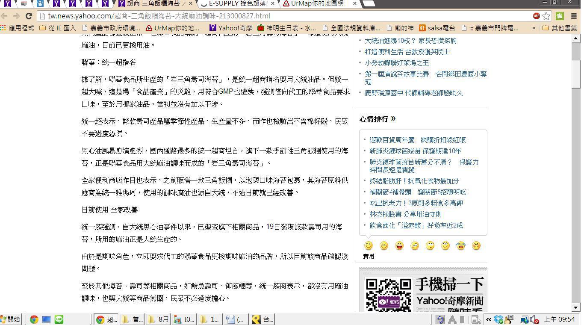Image resolution: width=584 pixels, height=325 pixels.
Task: Open the 嘉義市政府環境 bookmark
Action: coord(111,28)
